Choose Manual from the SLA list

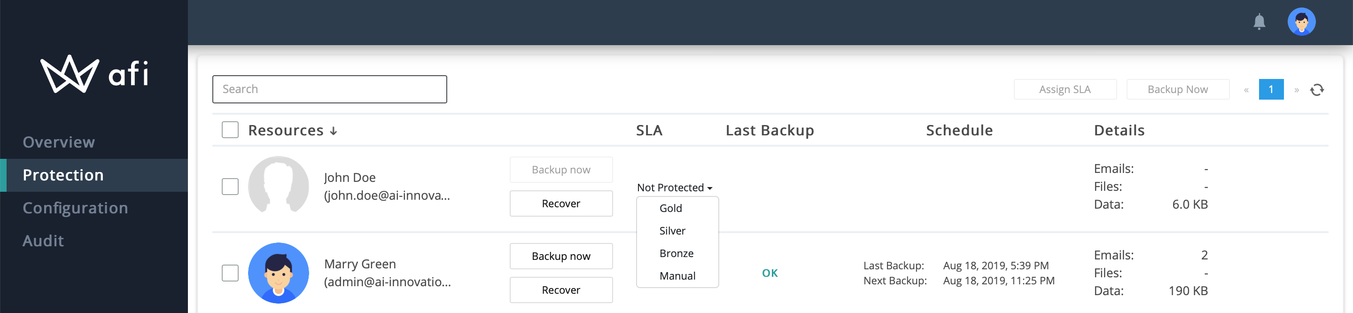(x=677, y=276)
